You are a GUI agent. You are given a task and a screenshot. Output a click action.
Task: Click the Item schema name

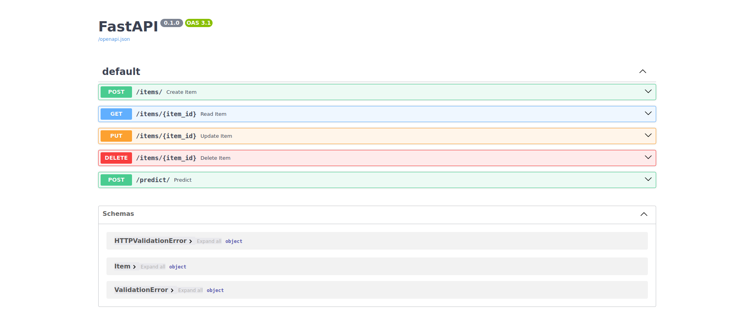122,266
